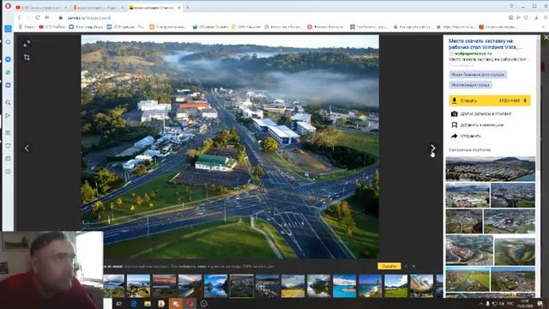Open sidebar heart bookmarks icon

(x=8, y=146)
